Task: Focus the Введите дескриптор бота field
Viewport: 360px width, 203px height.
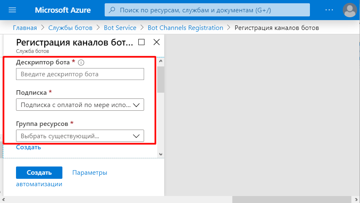Action: (80, 74)
